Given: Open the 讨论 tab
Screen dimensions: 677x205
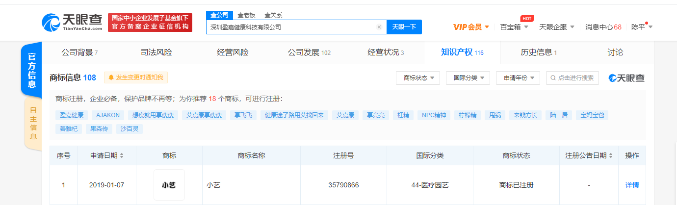Looking at the screenshot, I should [615, 52].
